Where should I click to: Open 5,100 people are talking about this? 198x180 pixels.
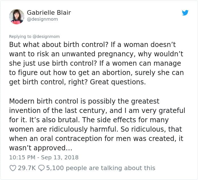tap(101, 168)
